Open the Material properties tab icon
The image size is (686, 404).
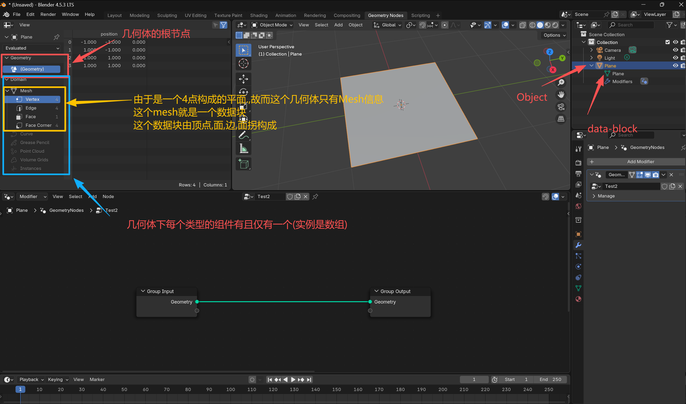578,299
